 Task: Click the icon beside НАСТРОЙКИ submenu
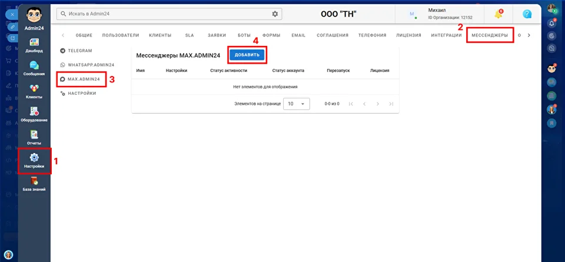coord(63,94)
